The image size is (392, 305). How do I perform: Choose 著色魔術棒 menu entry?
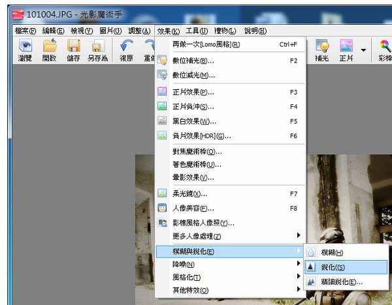[231, 164]
